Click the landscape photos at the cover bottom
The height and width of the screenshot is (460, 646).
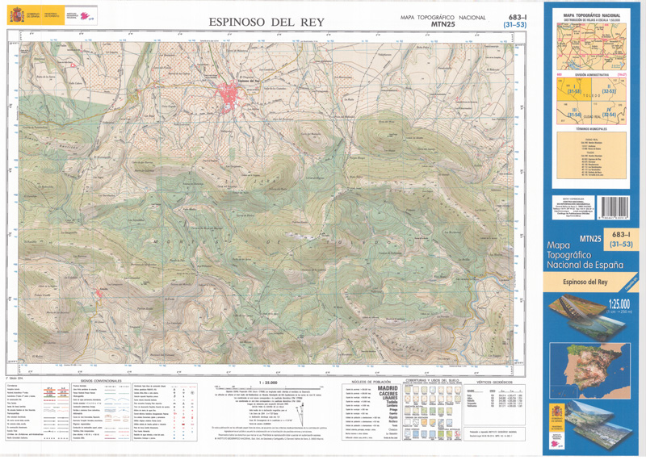pyautogui.click(x=599, y=426)
